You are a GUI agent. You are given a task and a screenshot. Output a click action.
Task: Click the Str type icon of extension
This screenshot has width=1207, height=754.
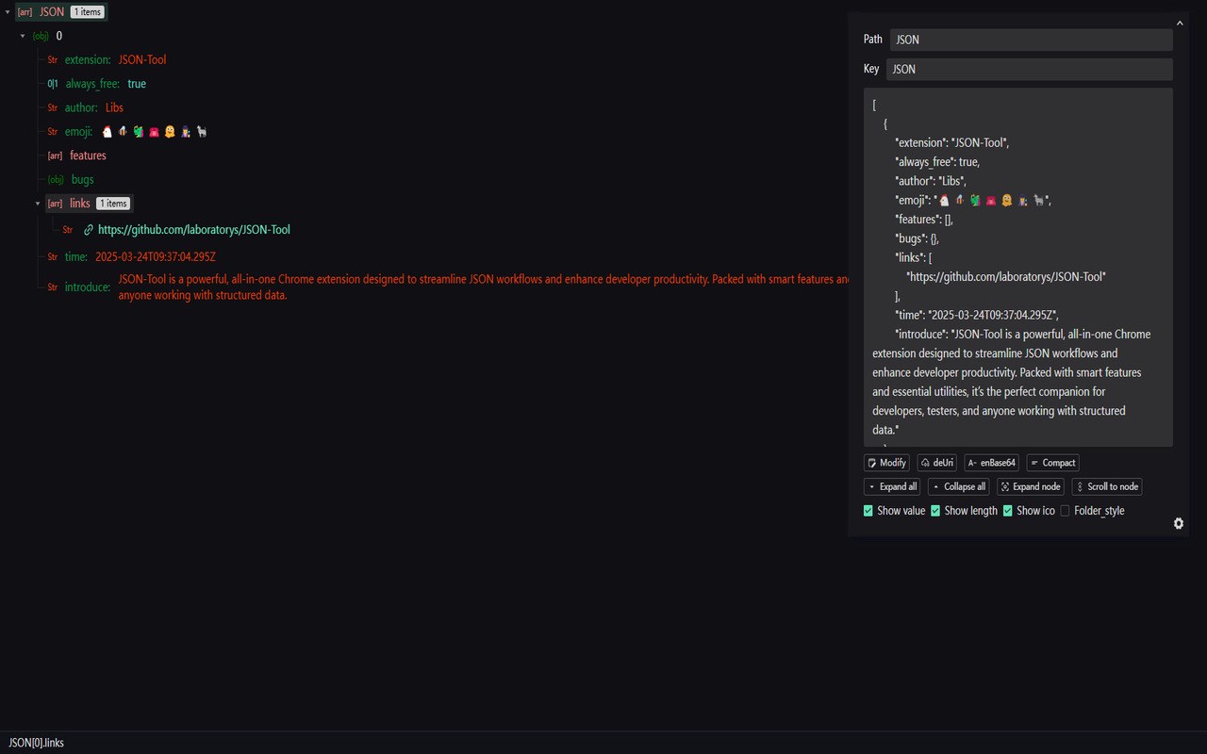pos(53,60)
